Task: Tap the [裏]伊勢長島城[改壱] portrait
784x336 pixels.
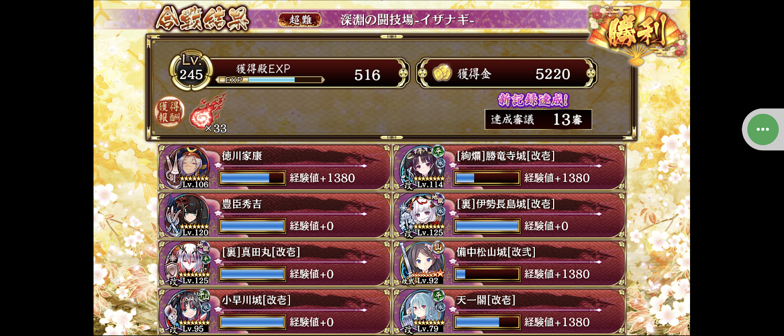Action: coord(422,215)
